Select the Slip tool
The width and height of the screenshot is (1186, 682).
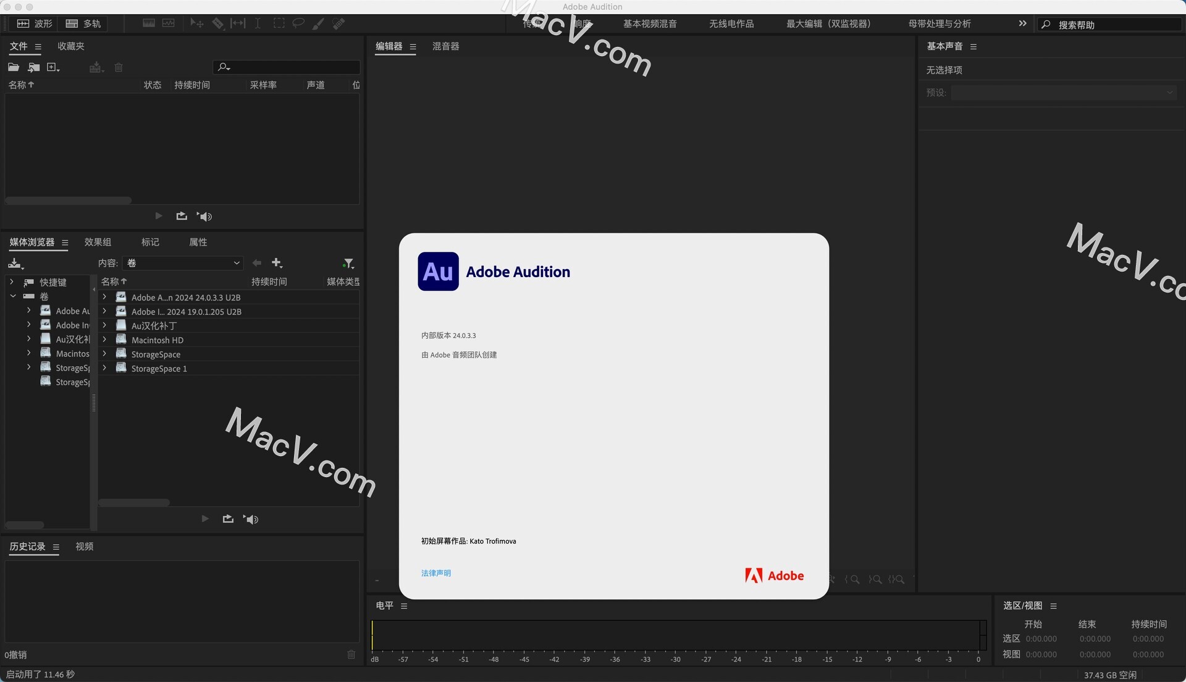coord(238,23)
